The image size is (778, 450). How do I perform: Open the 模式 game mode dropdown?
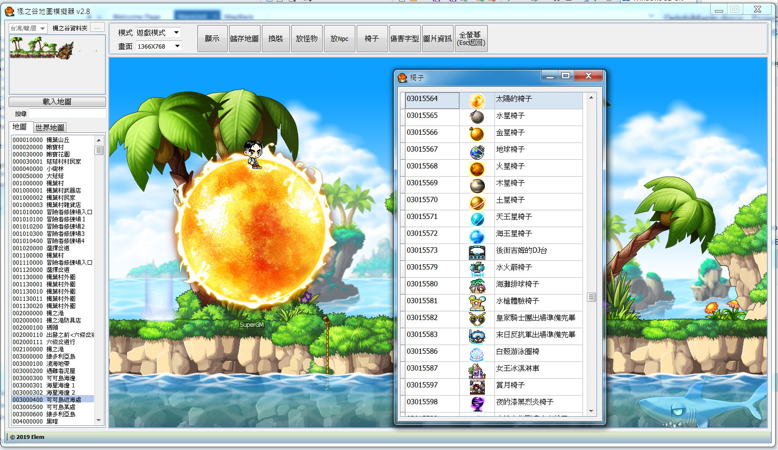tap(158, 33)
